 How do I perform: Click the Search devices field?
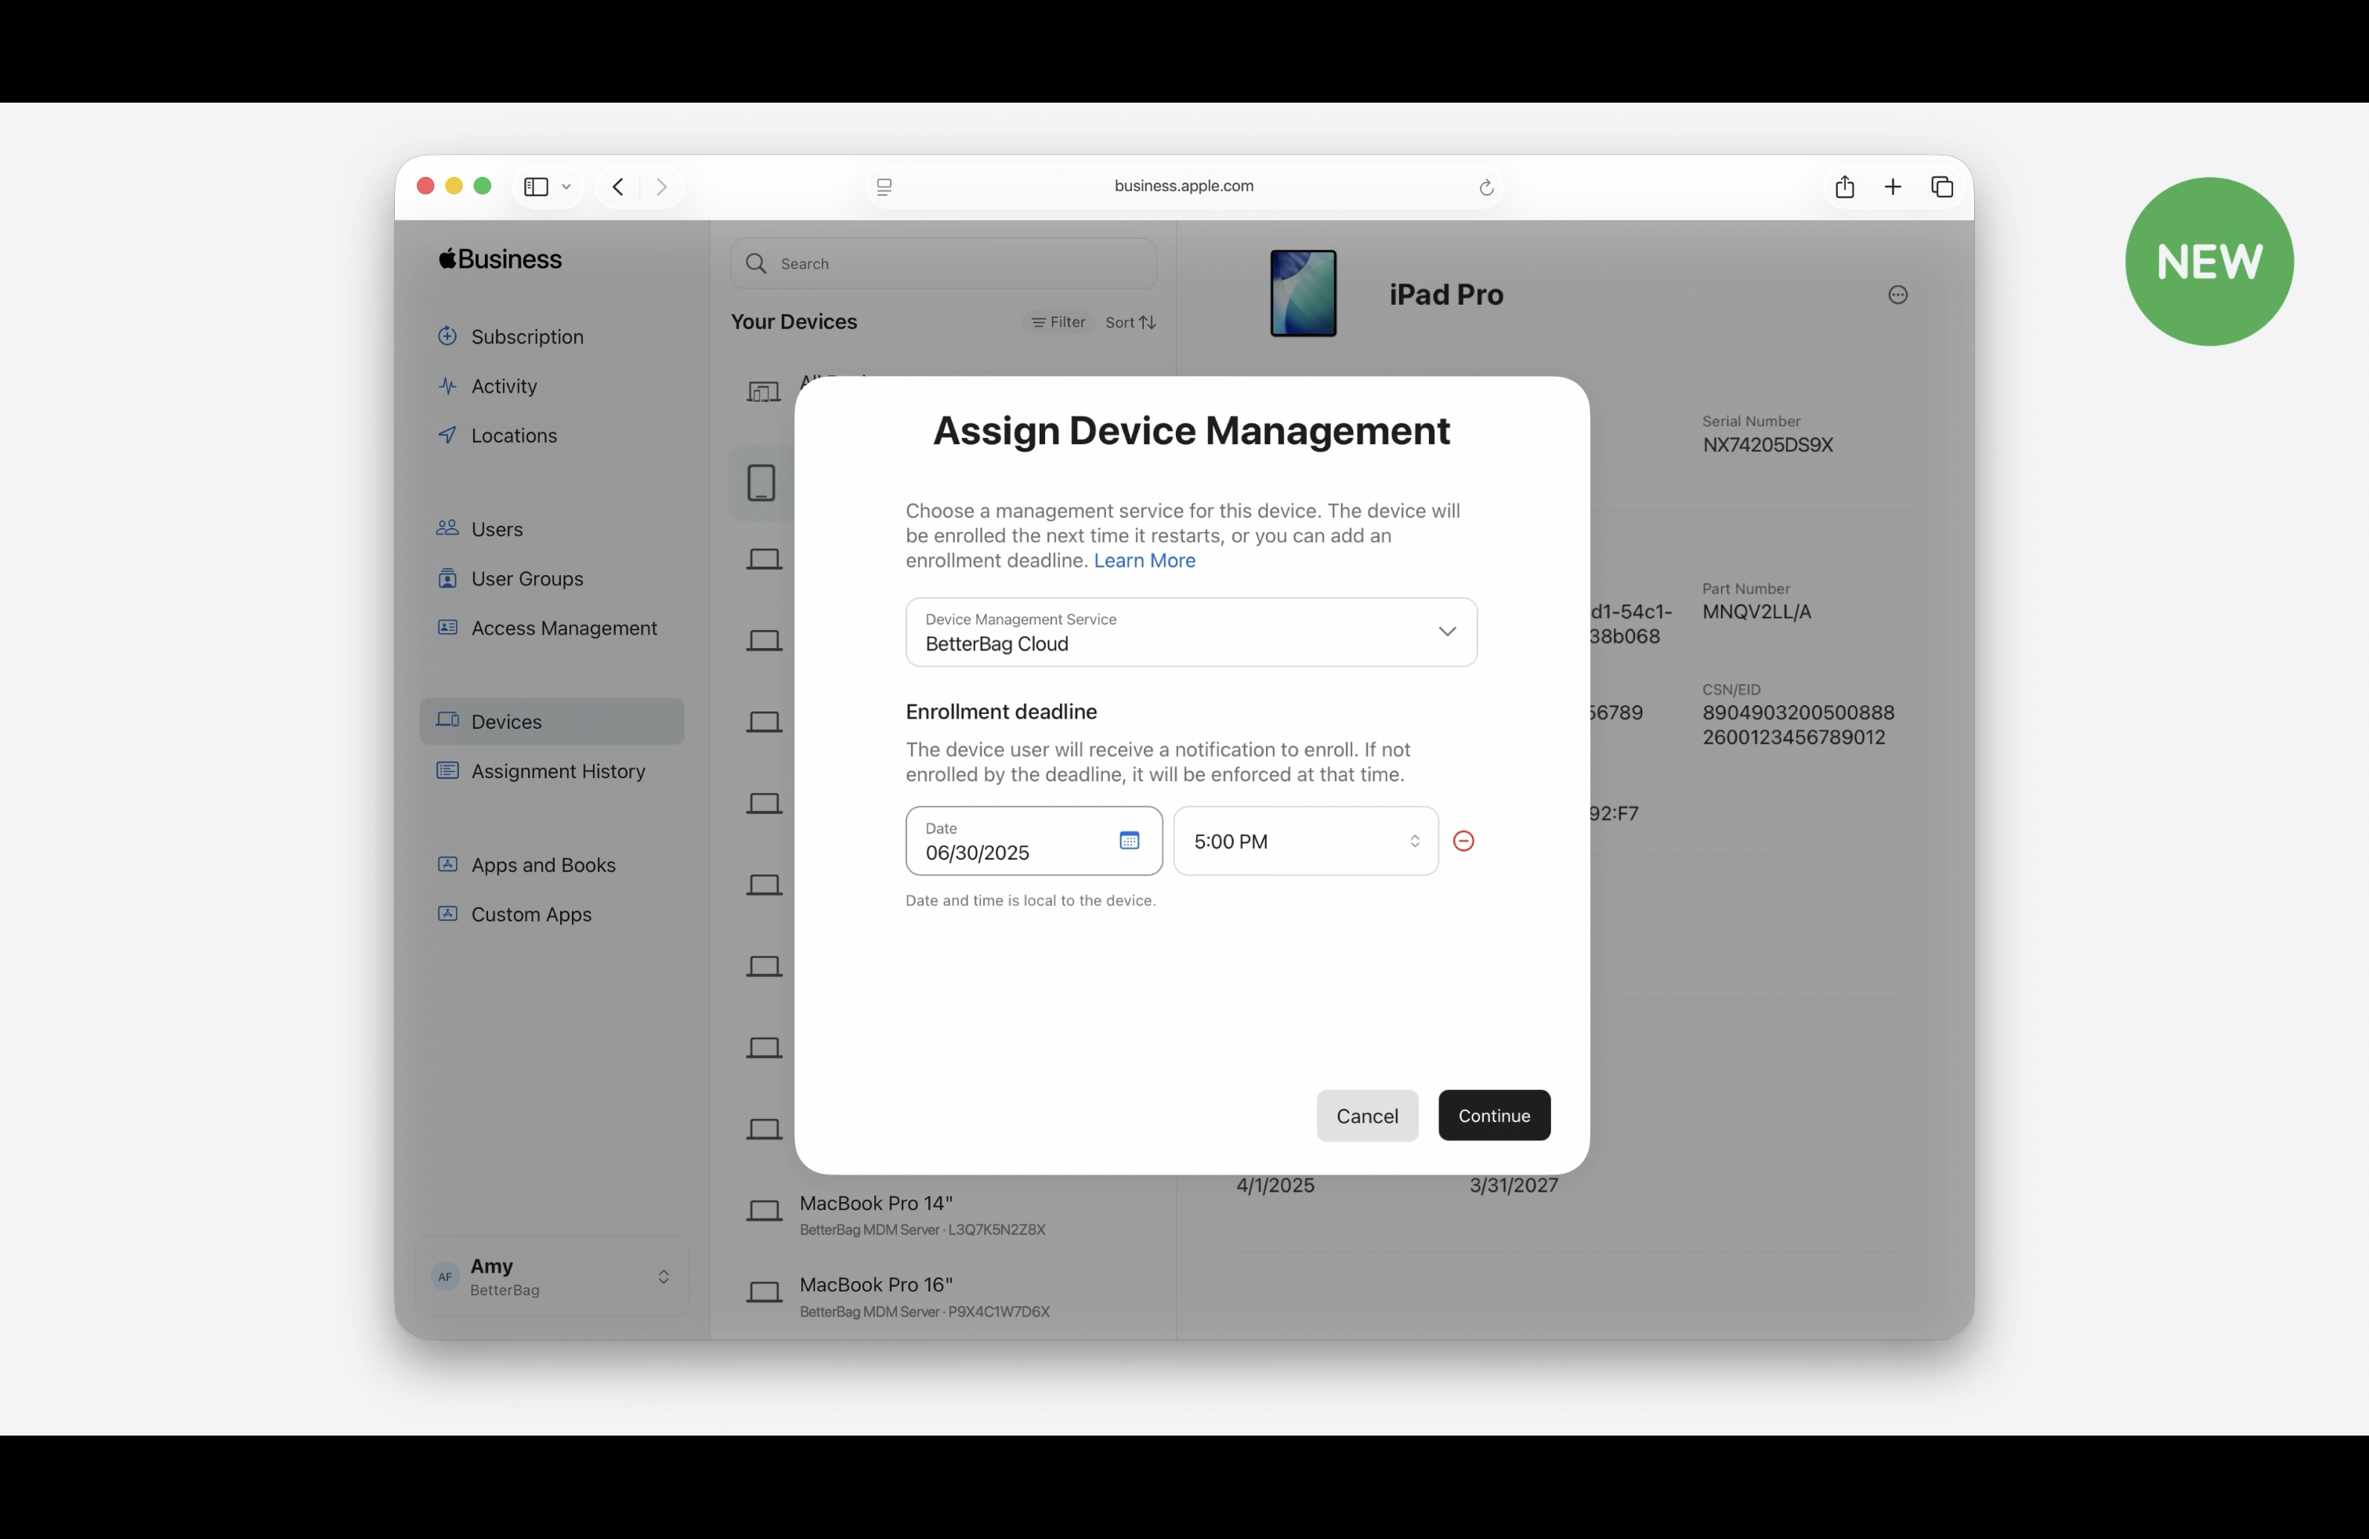pos(944,264)
